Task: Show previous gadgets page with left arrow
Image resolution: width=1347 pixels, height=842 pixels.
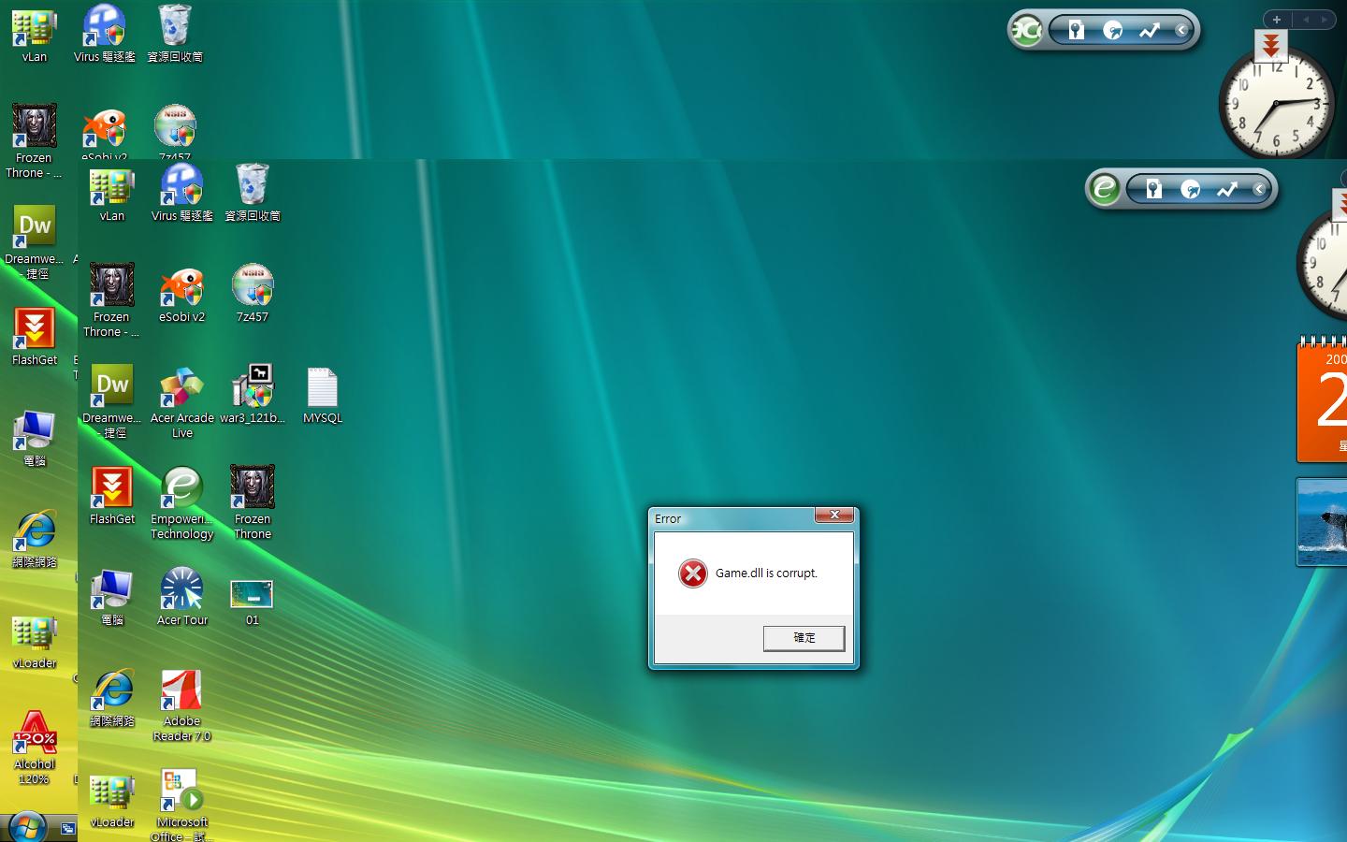Action: 1305,20
